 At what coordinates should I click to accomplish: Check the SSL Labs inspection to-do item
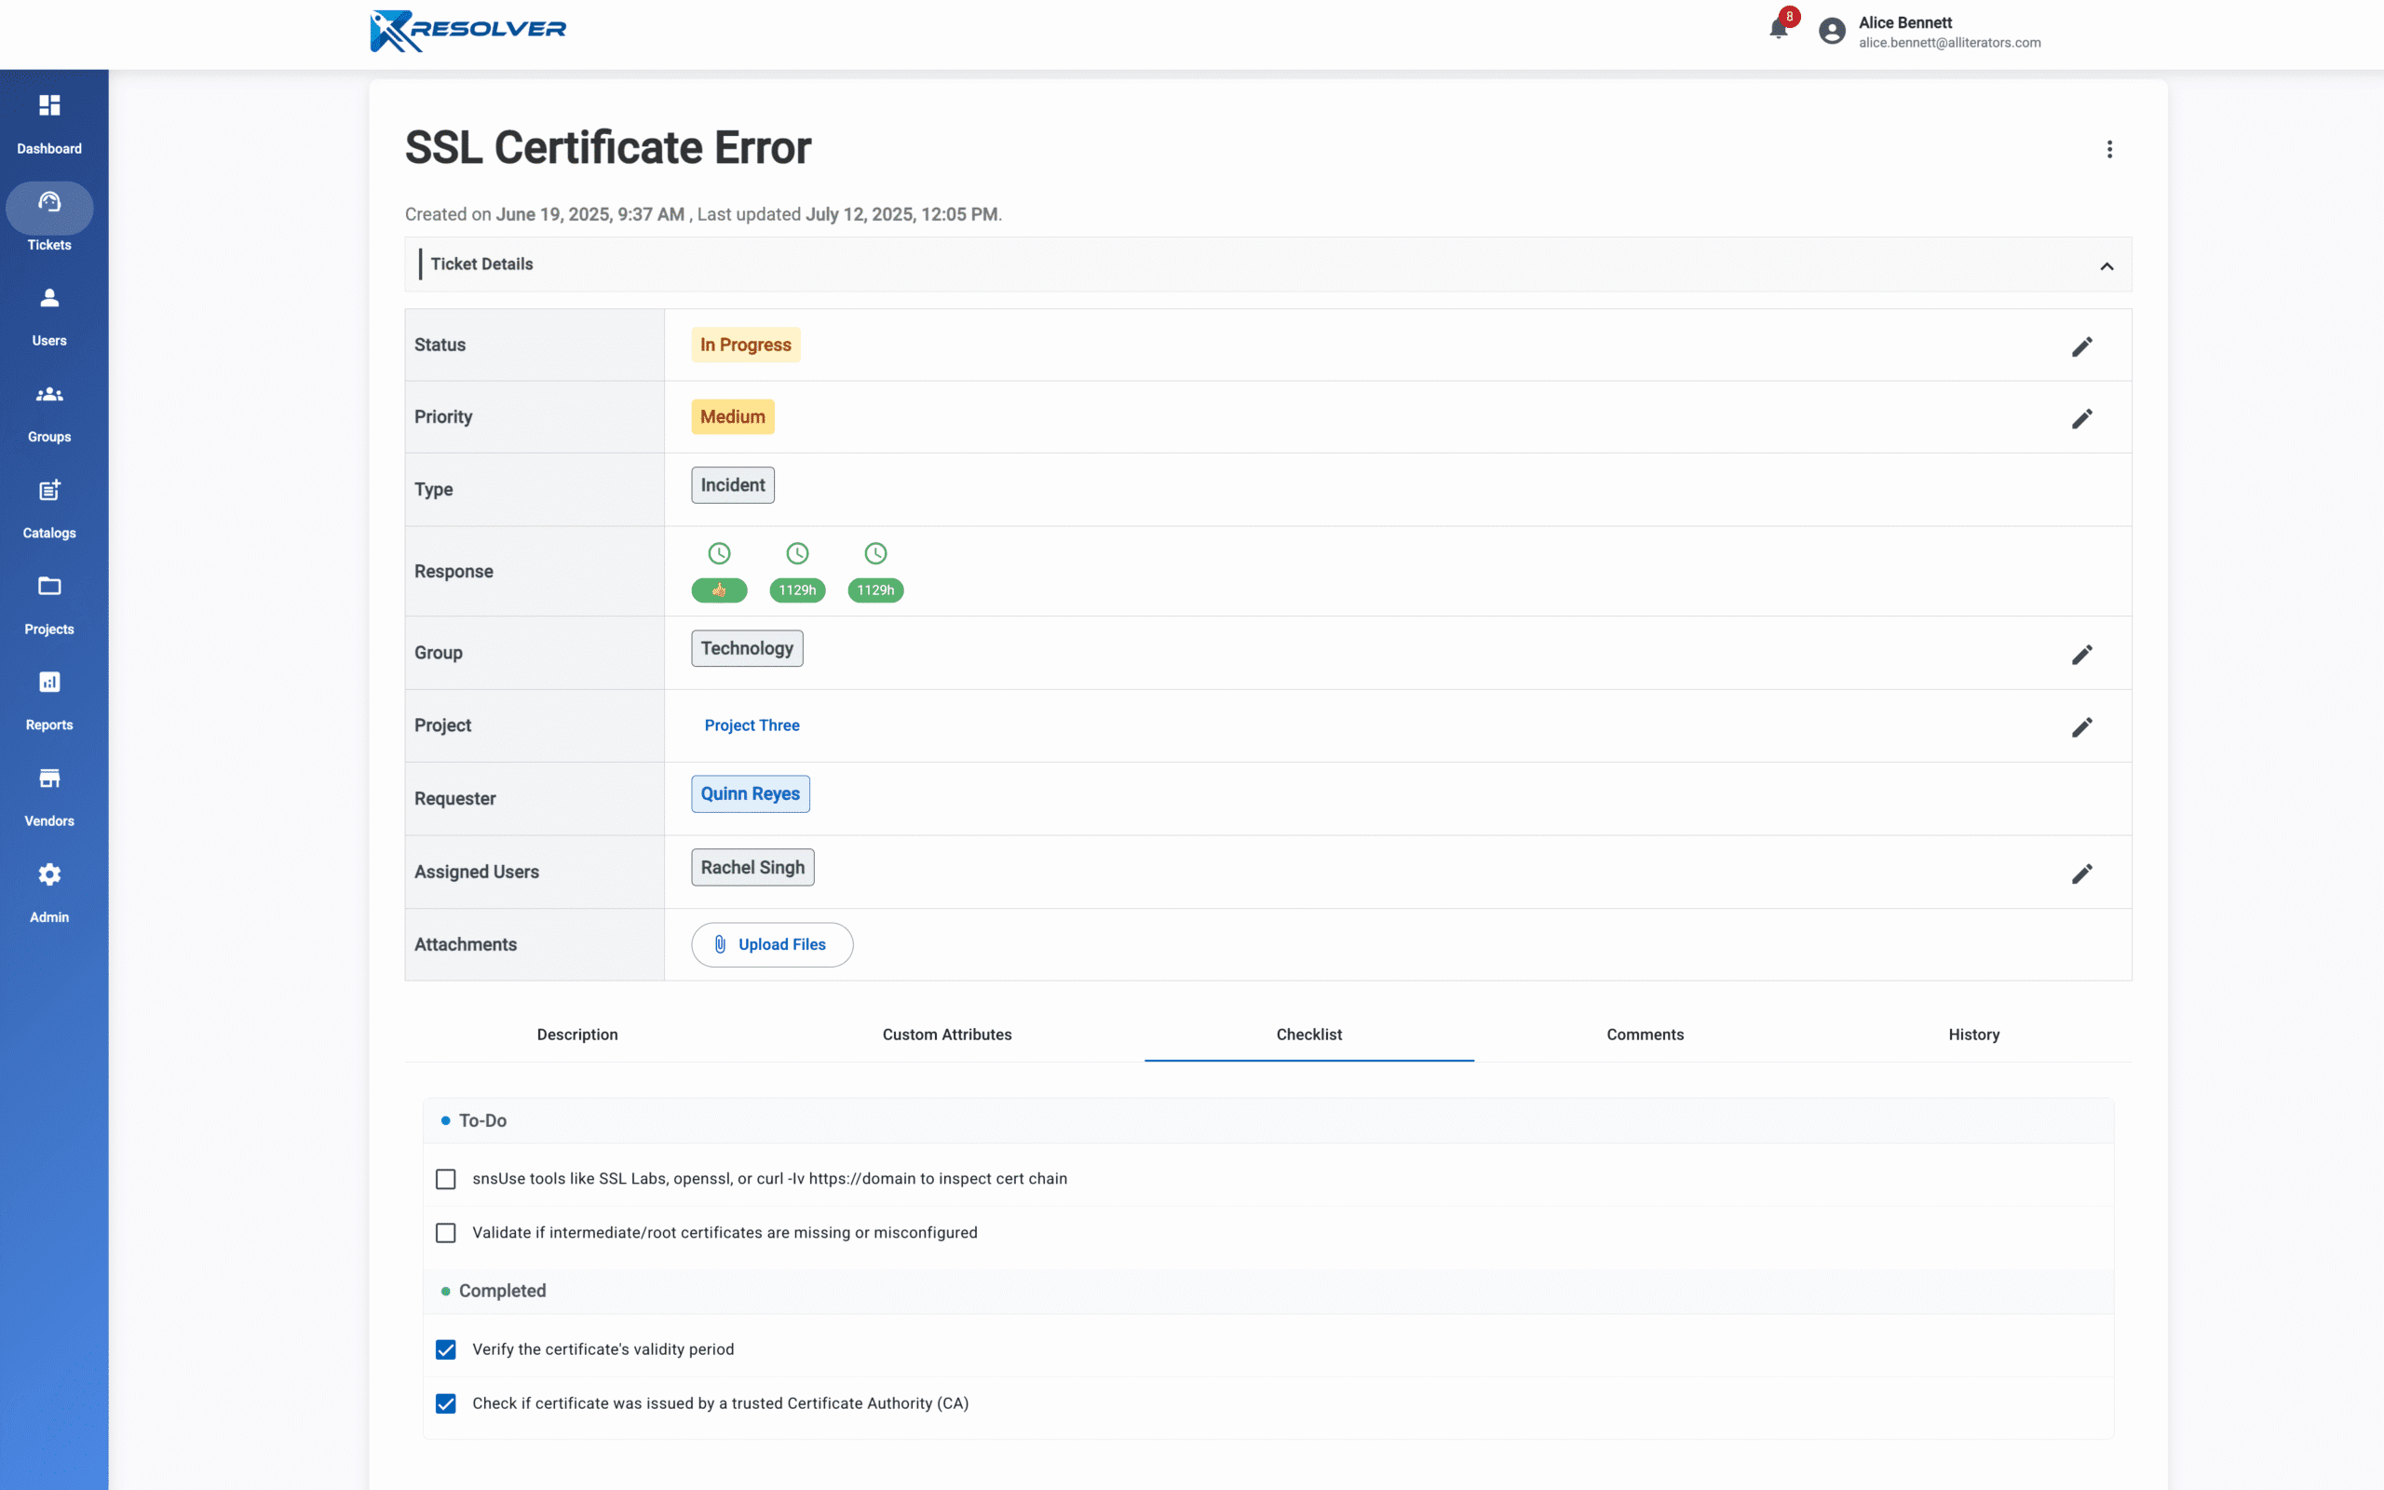(445, 1178)
